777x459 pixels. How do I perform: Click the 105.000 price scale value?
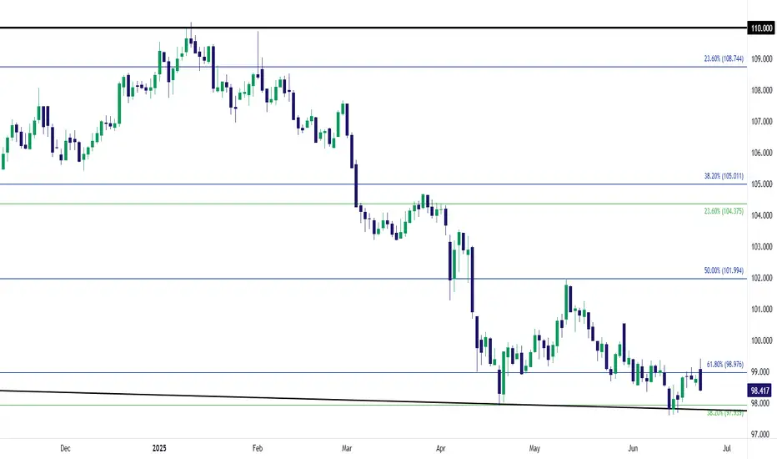(x=762, y=184)
